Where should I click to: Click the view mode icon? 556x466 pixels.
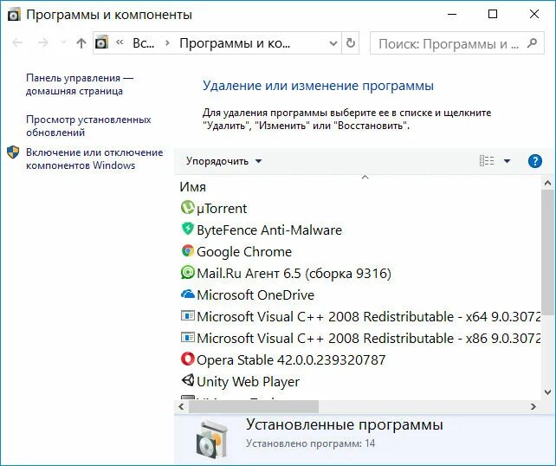(x=487, y=161)
